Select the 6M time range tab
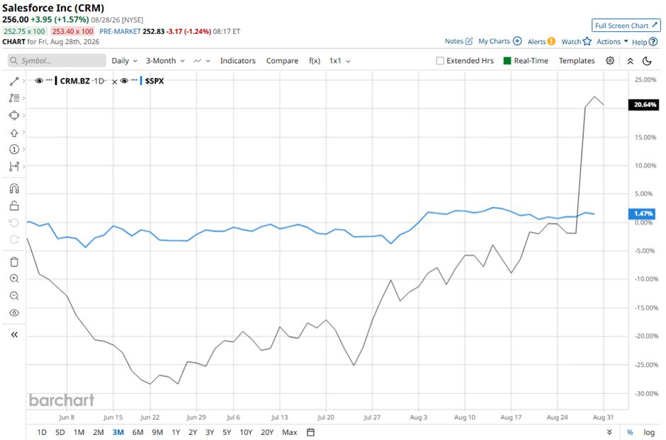The image size is (666, 440). pos(137,432)
